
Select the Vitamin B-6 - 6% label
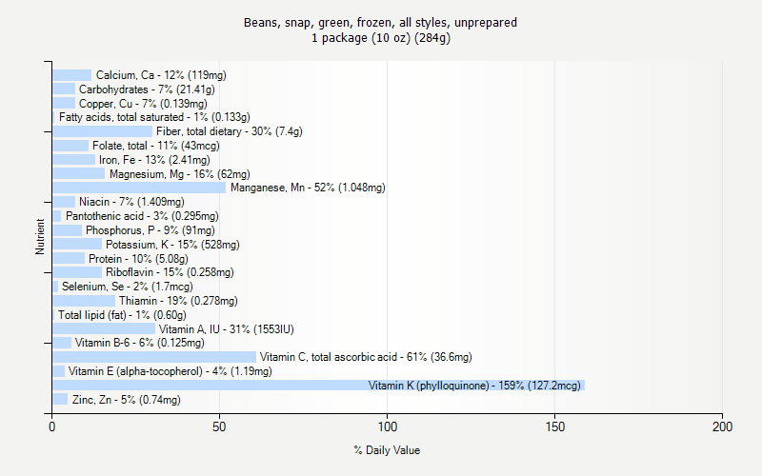(139, 343)
